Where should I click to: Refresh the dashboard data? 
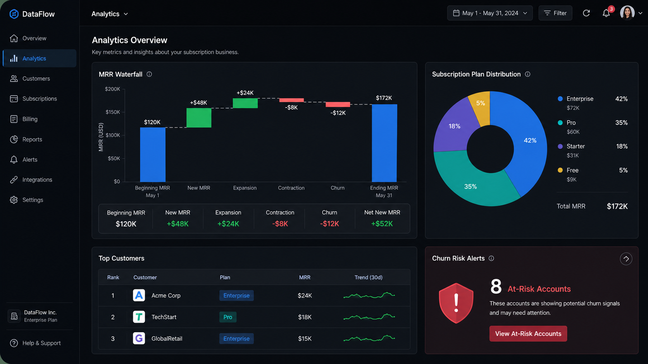(x=586, y=13)
